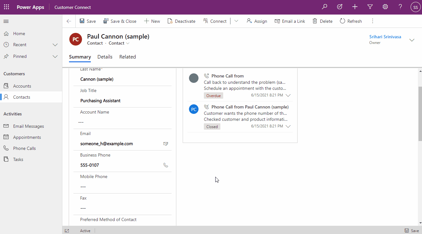Viewport: 422px width, 234px height.
Task: Expand the header chevron beside Owner
Action: pyautogui.click(x=412, y=40)
